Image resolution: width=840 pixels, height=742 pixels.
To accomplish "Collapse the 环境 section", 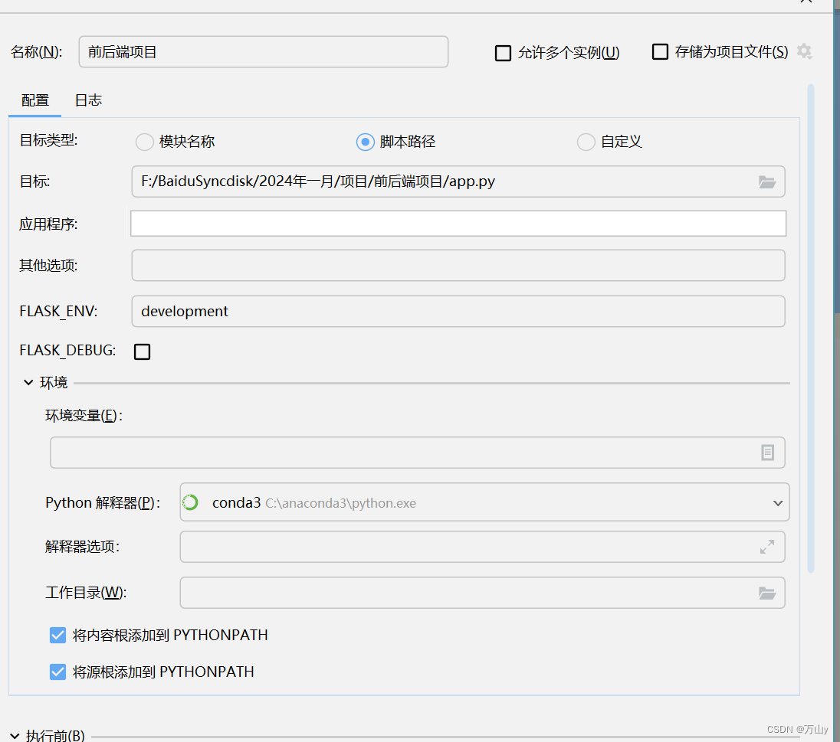I will 28,382.
